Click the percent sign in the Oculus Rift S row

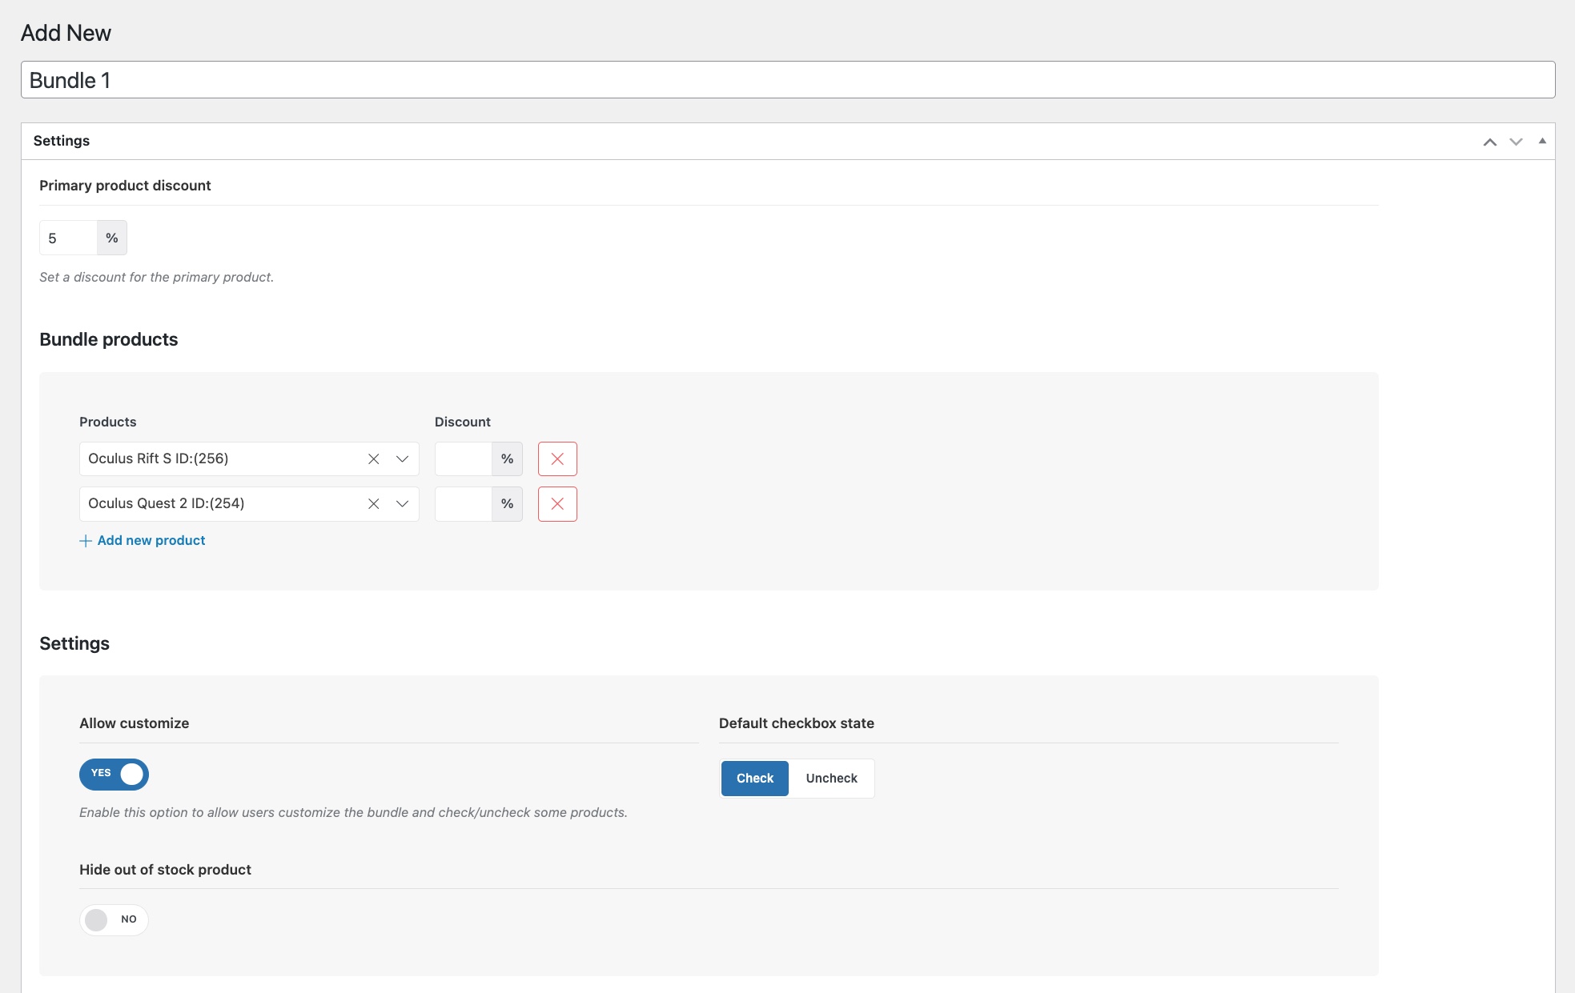point(507,459)
